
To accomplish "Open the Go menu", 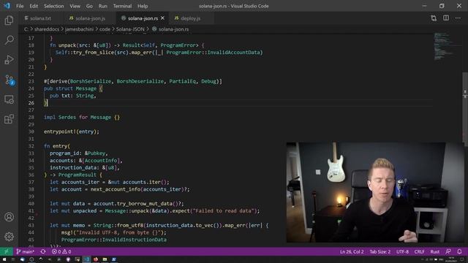I will coord(89,6).
